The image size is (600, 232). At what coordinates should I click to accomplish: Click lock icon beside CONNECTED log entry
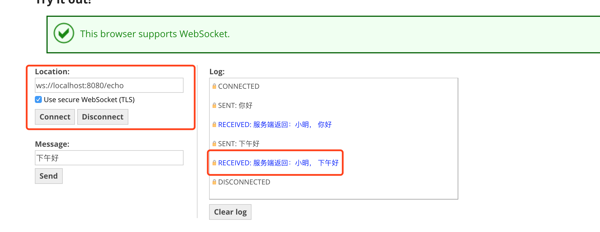pyautogui.click(x=214, y=86)
